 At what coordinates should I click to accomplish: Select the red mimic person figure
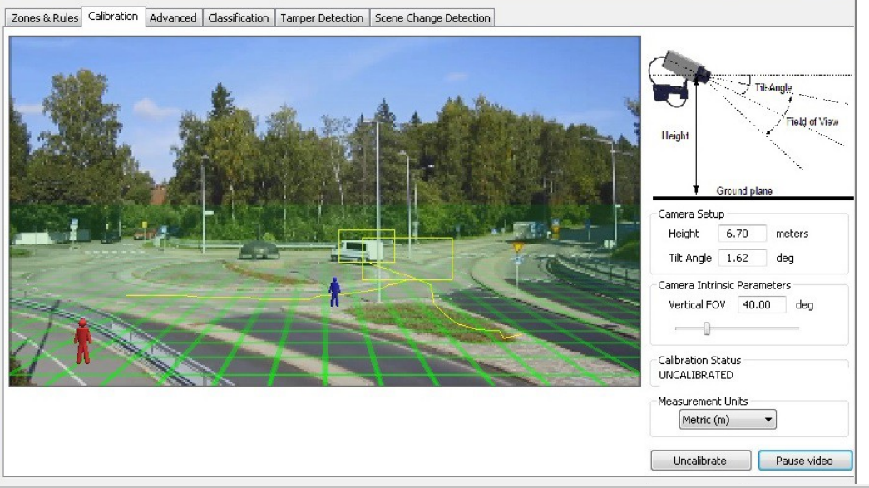(82, 341)
